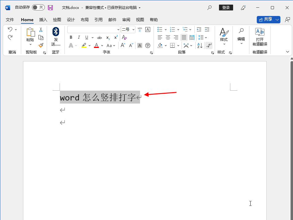The height and width of the screenshot is (220, 293).
Task: Click the Undo arrow icon
Action: pos(10,29)
